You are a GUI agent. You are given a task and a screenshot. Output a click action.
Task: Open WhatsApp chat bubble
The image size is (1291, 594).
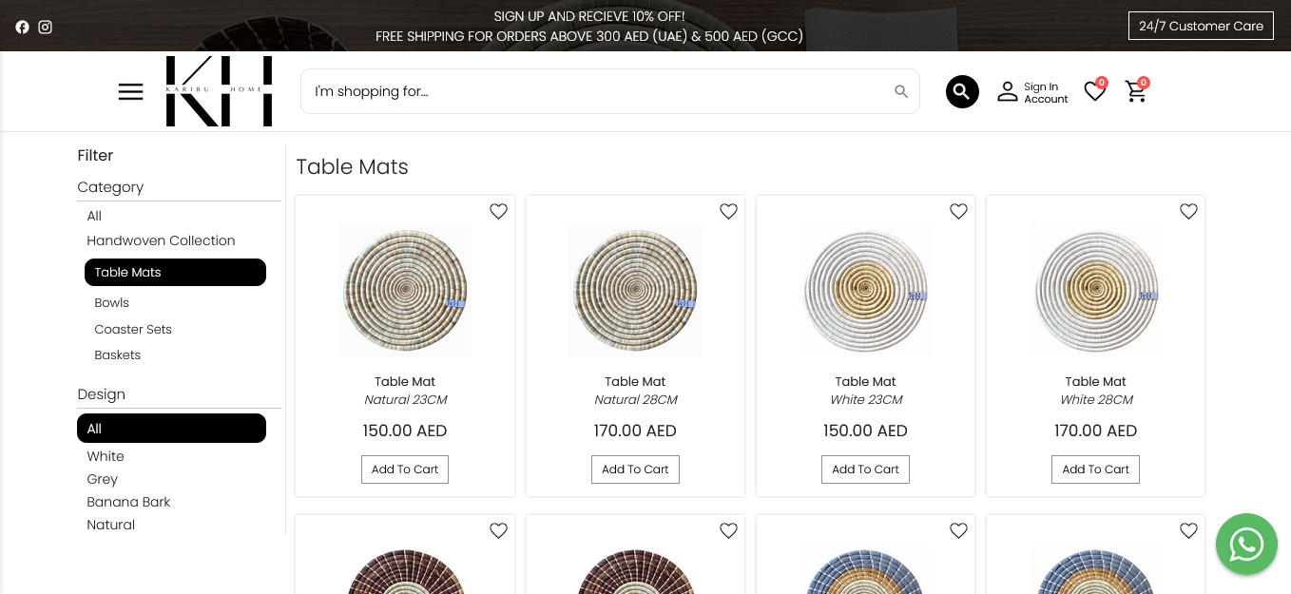coord(1245,545)
